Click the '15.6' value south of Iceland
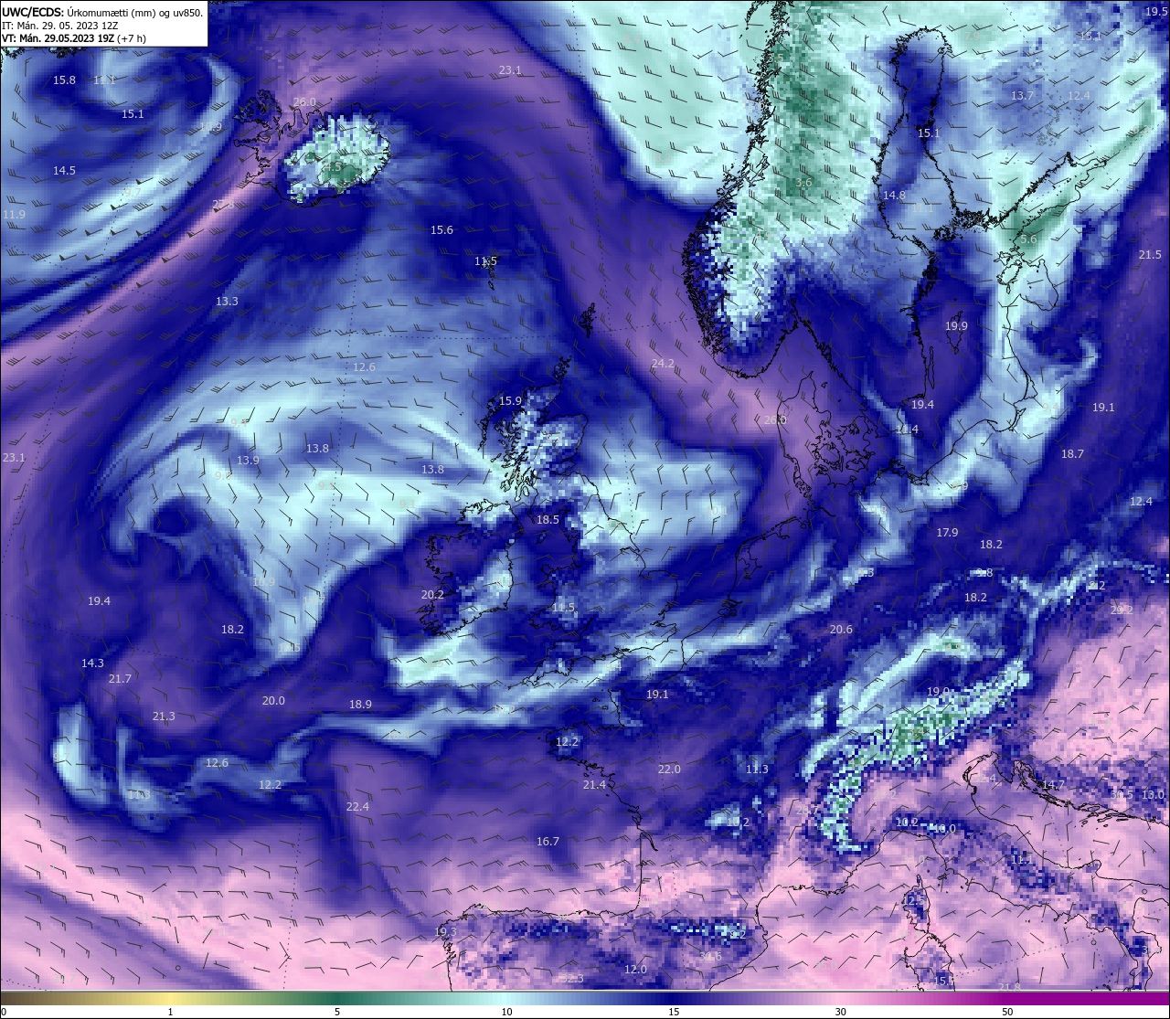 (441, 230)
